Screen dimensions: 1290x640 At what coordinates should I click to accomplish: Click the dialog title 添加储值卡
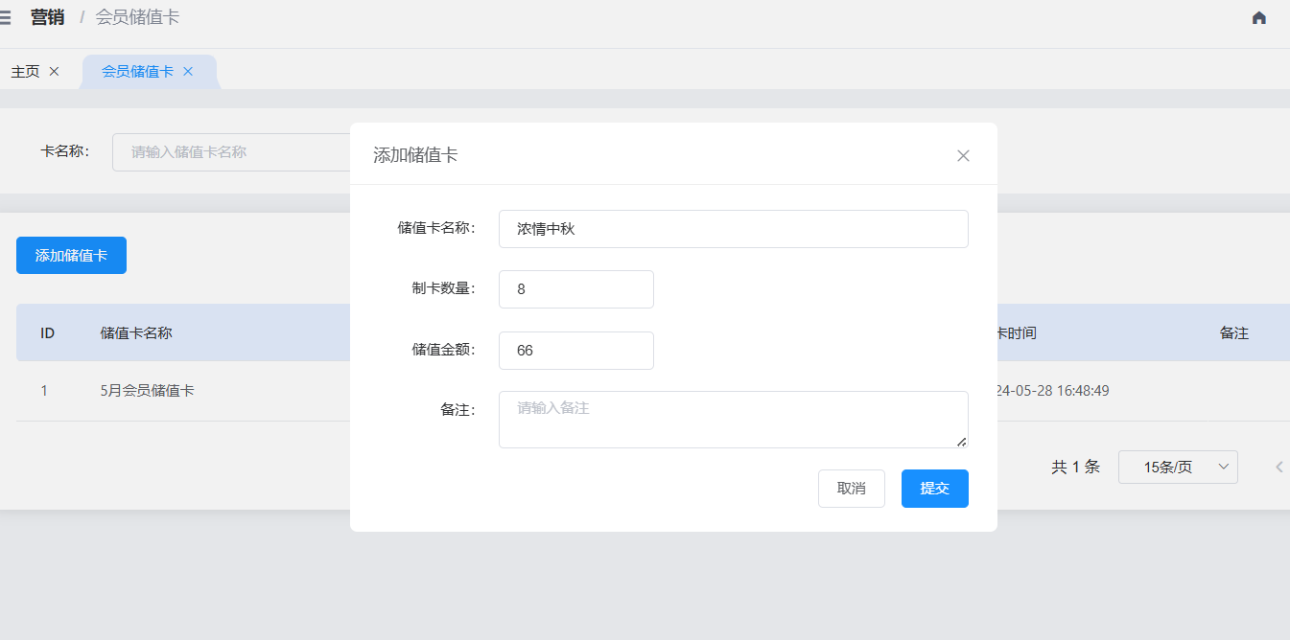pos(415,155)
